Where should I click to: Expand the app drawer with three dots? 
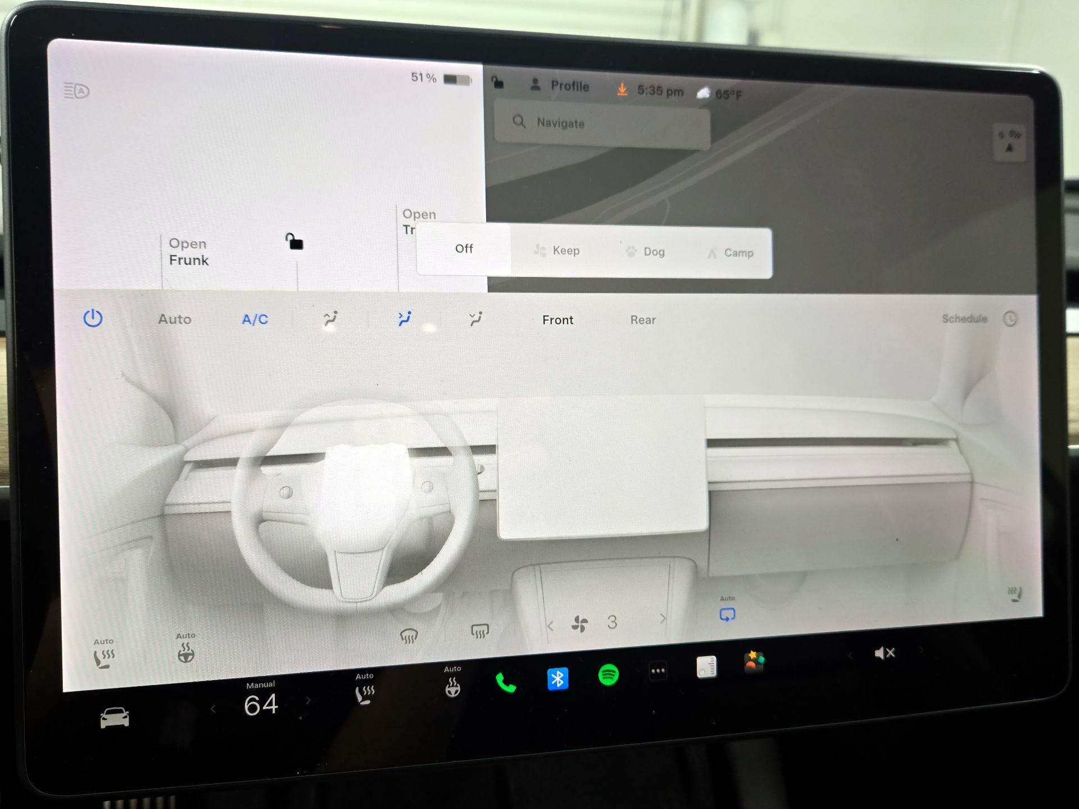point(658,670)
